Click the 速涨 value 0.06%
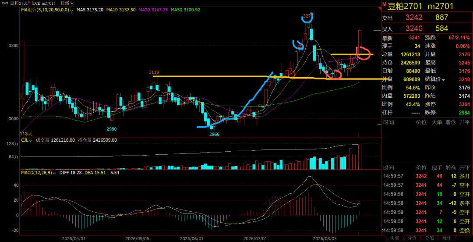The image size is (473, 242). pos(463,46)
